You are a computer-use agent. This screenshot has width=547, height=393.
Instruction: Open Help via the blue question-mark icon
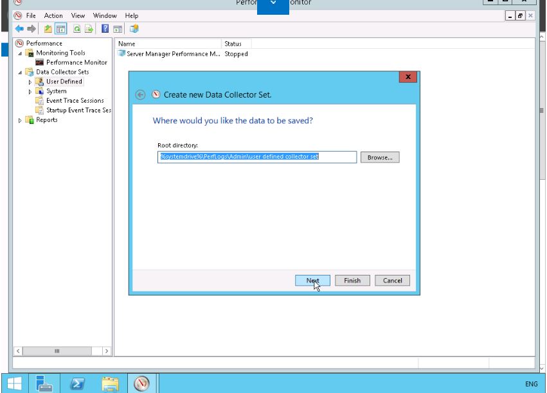(x=105, y=29)
